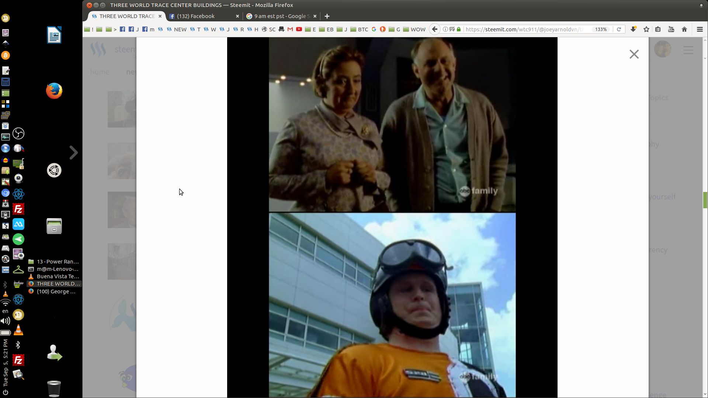Open the EB bookmarks folder

coord(326,29)
